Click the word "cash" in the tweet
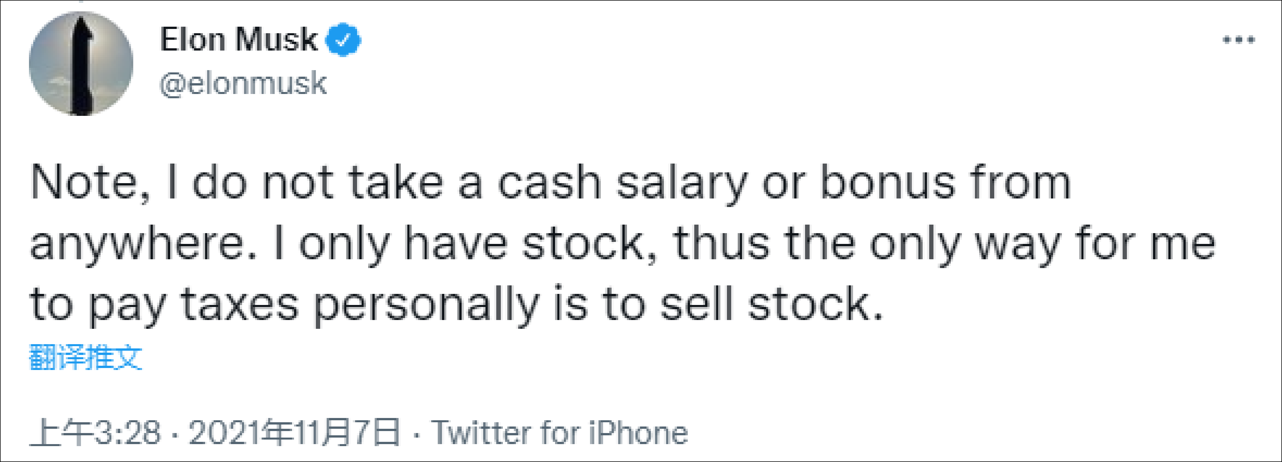The height and width of the screenshot is (462, 1282). click(549, 183)
